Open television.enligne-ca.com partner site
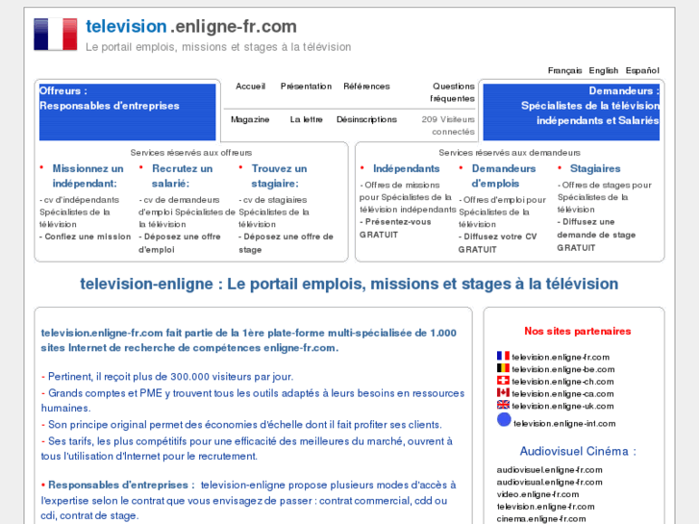The image size is (699, 524). 562,394
